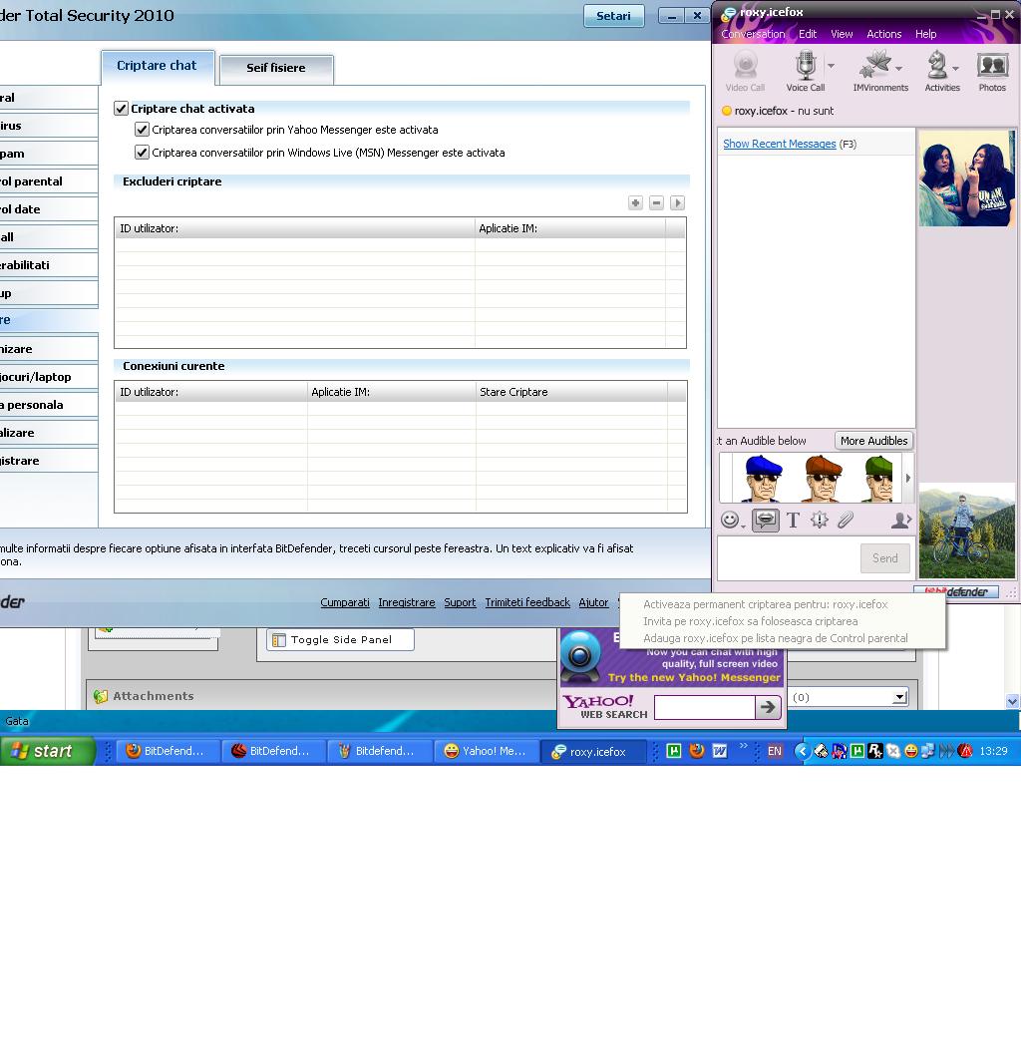Image resolution: width=1021 pixels, height=1061 pixels.
Task: Click the arrow button above exclusions
Action: tap(677, 203)
